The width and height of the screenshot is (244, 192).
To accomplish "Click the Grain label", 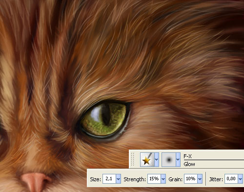I will (x=175, y=179).
